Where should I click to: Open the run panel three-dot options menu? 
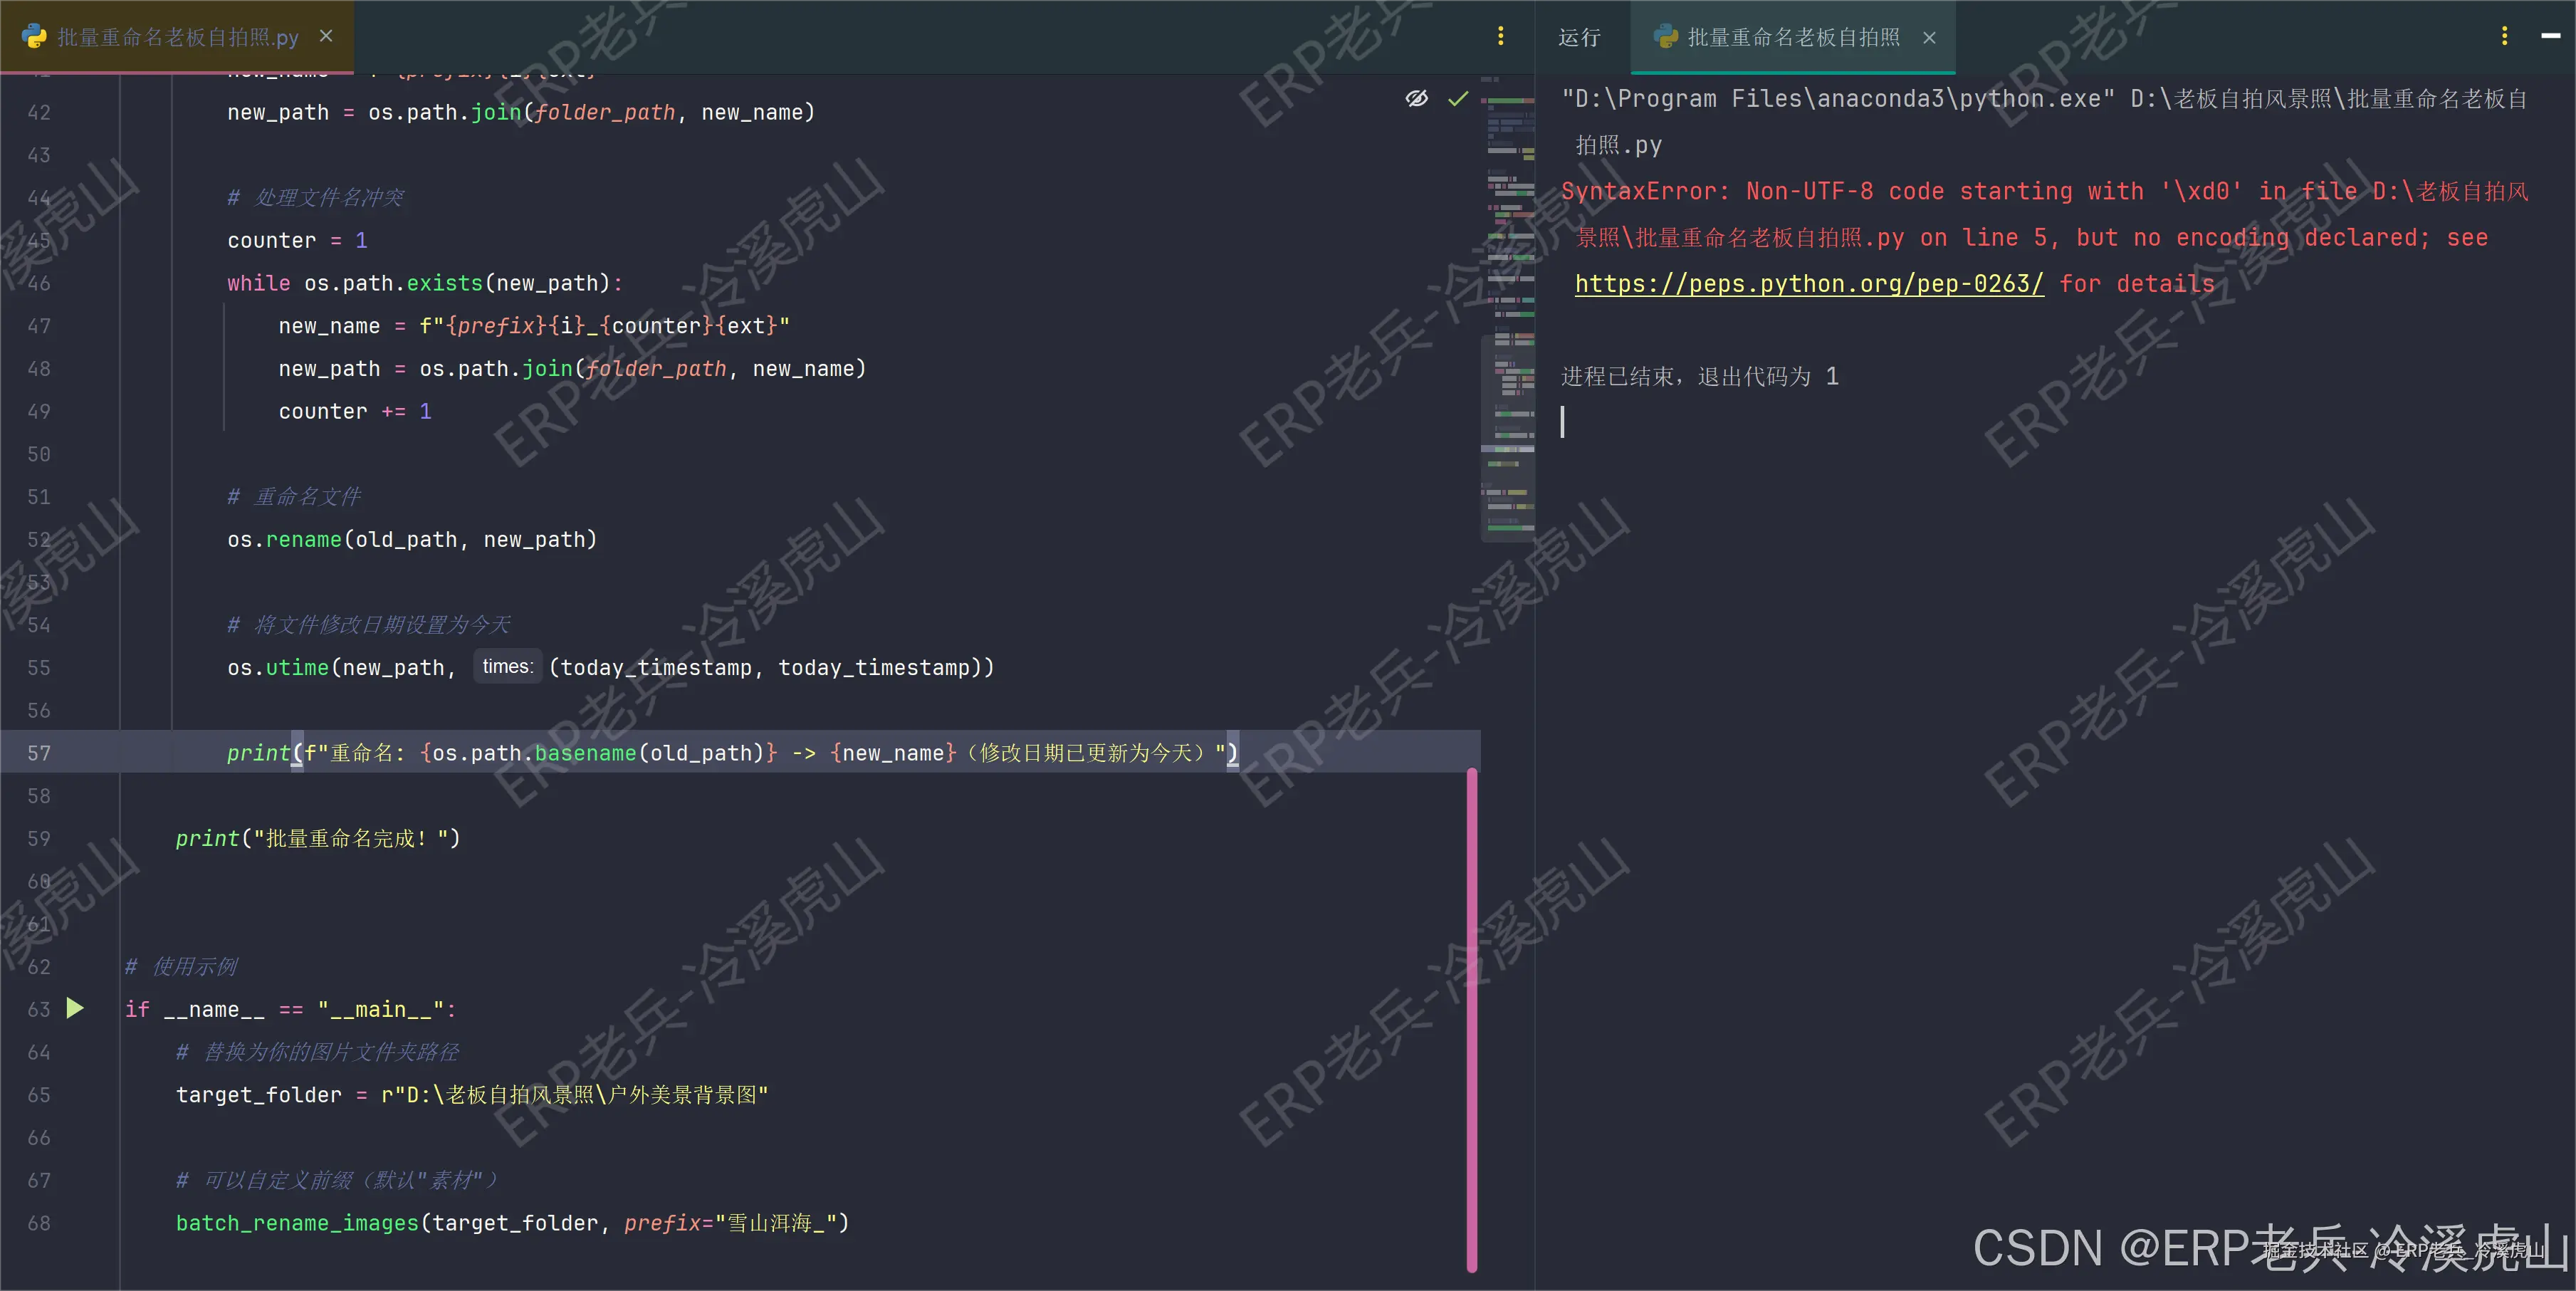(x=2504, y=36)
